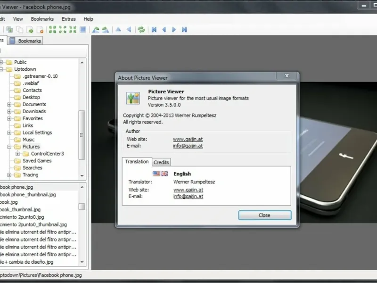Image resolution: width=377 pixels, height=283 pixels.
Task: Click the file list scroll-up arrow
Action: (82, 187)
